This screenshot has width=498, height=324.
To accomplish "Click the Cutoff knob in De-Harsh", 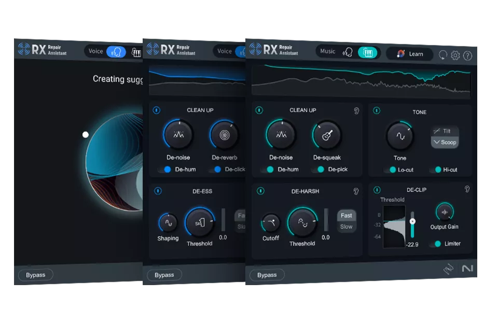I will click(271, 223).
